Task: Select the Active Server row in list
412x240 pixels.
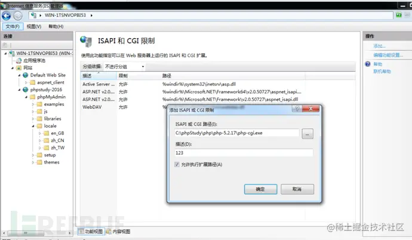Action: pyautogui.click(x=192, y=84)
